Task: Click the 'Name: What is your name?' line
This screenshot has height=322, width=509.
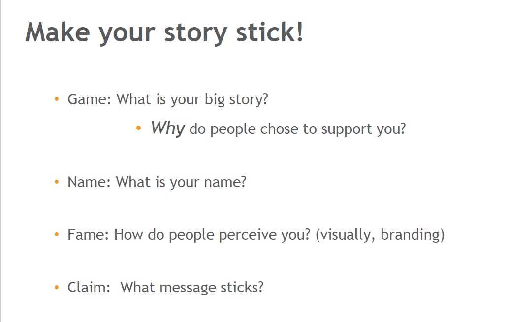Action: tap(157, 183)
